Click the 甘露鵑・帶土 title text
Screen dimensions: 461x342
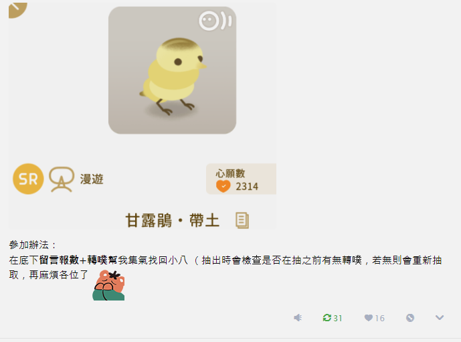[173, 220]
